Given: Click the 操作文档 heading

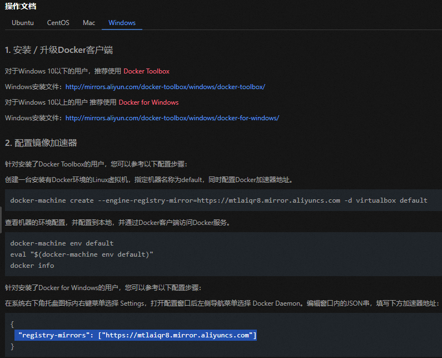Looking at the screenshot, I should [21, 6].
